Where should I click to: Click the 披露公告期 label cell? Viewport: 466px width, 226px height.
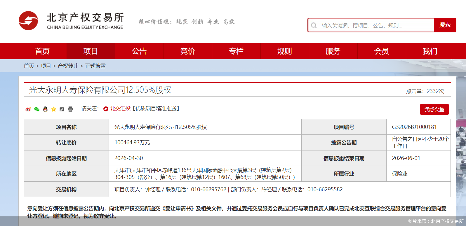click(344, 142)
